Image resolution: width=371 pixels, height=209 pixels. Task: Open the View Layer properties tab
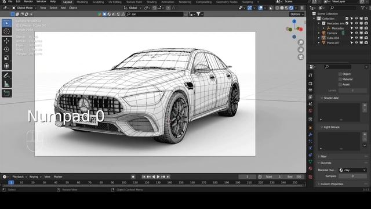tap(311, 97)
